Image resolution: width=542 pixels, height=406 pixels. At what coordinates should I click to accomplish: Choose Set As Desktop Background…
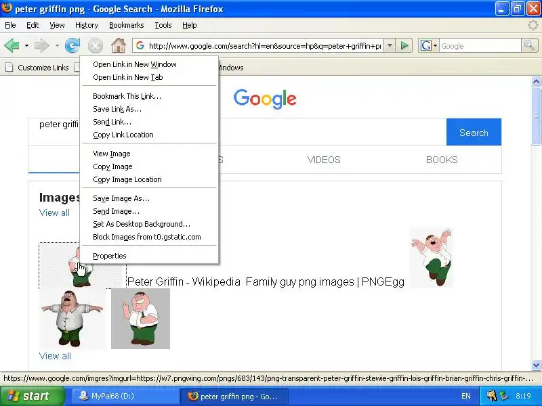click(149, 224)
